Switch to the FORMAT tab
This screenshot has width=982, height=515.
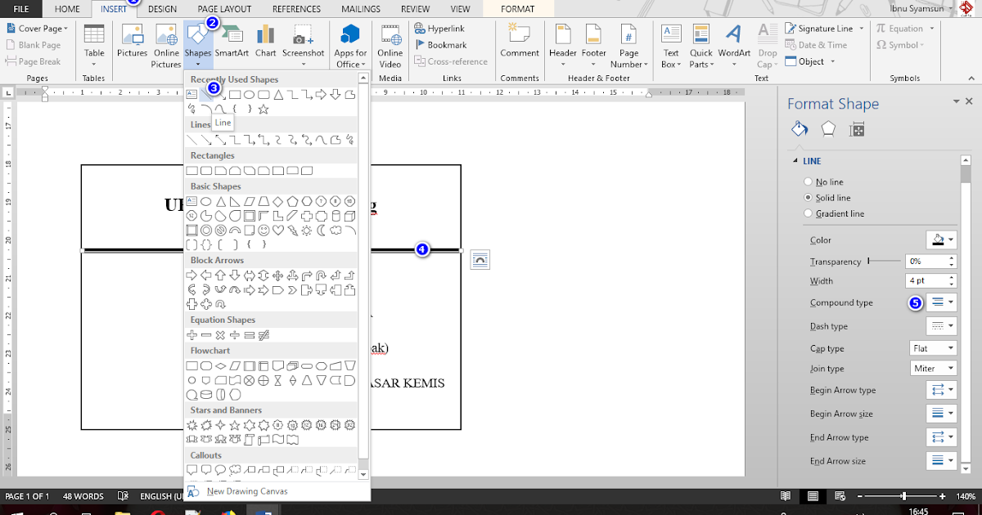517,9
